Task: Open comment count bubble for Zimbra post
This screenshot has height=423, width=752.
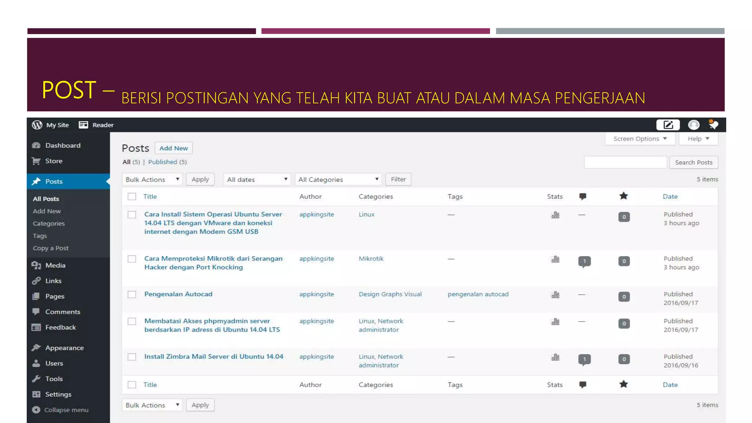Action: 585,359
